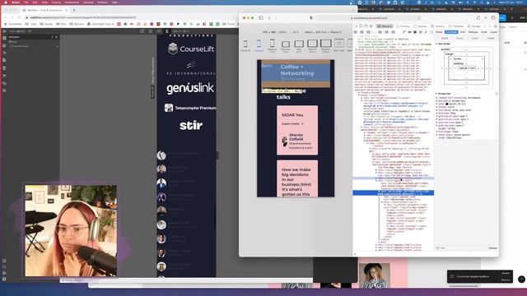
Task: Toggle Safari sidebar button
Action: point(261,18)
